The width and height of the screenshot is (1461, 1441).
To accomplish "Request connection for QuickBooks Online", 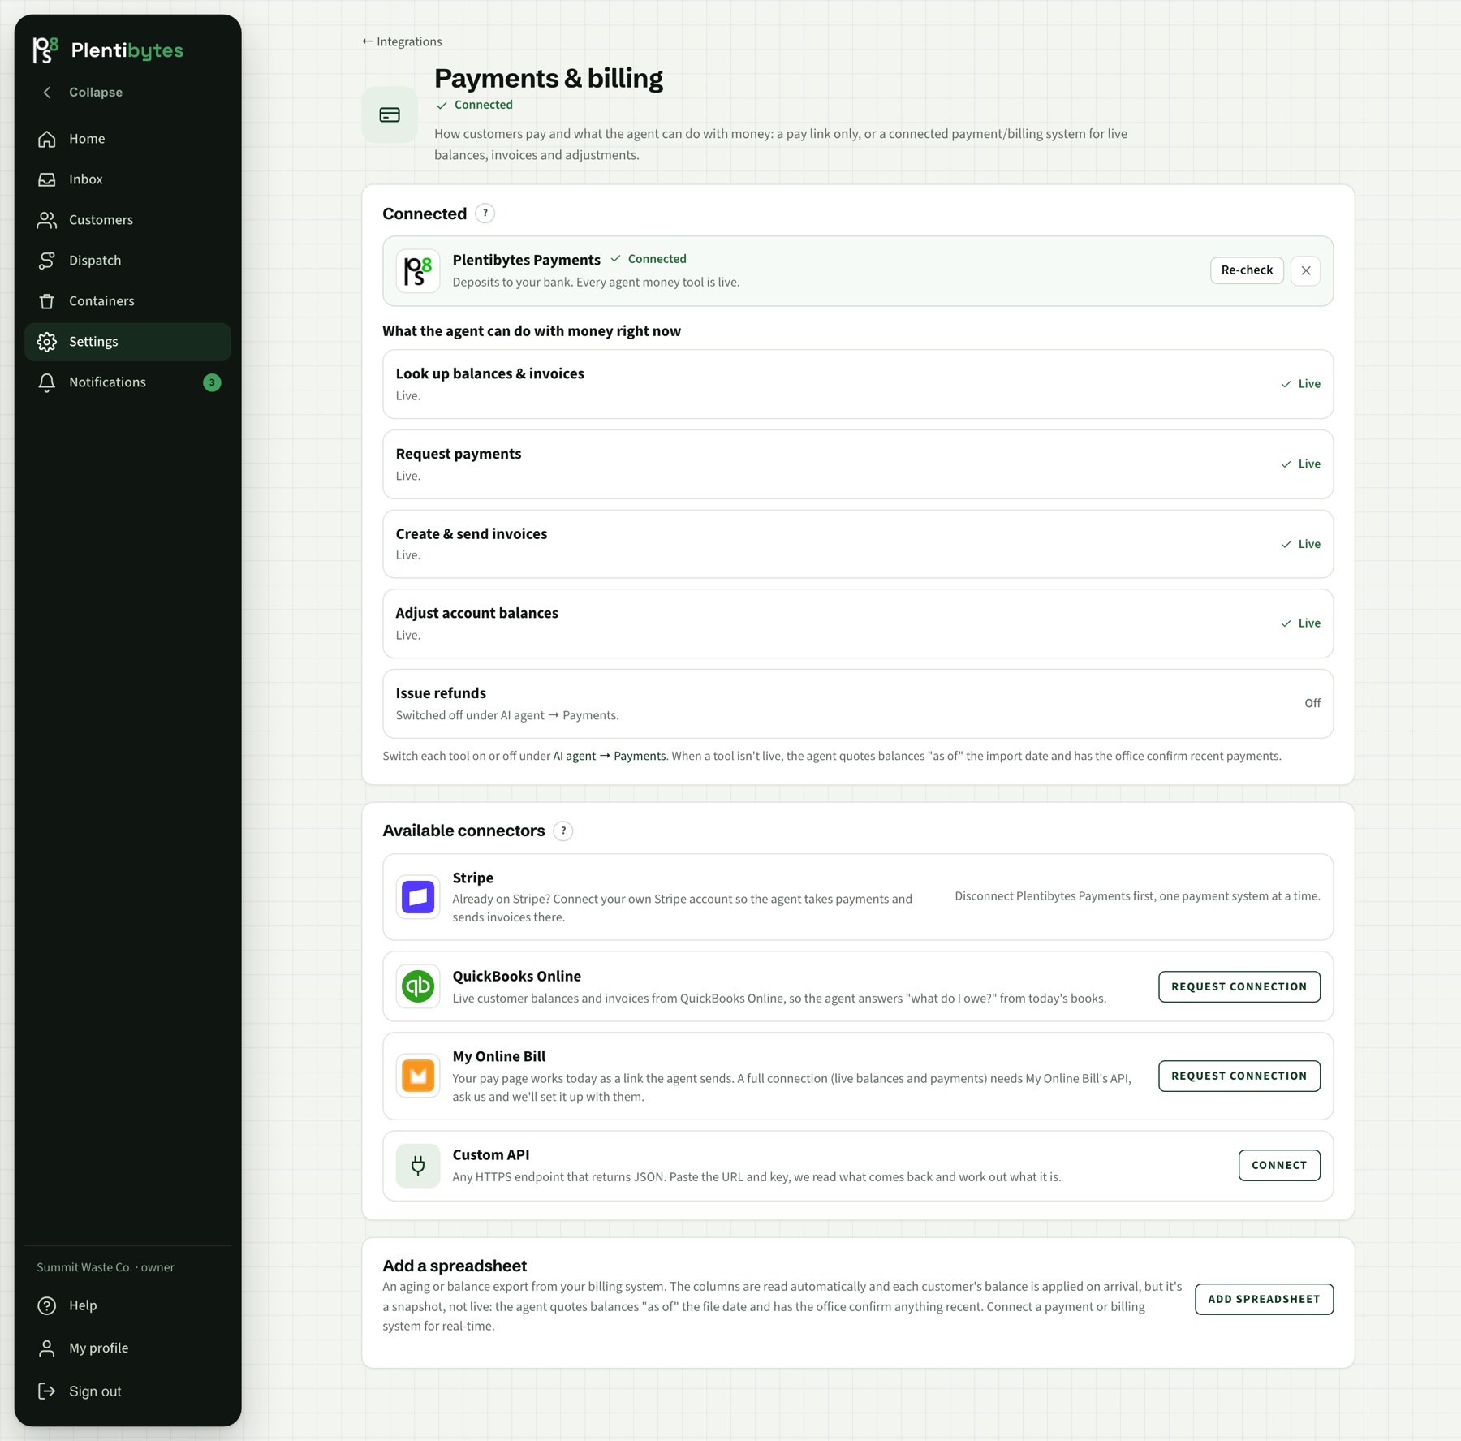I will pos(1239,986).
